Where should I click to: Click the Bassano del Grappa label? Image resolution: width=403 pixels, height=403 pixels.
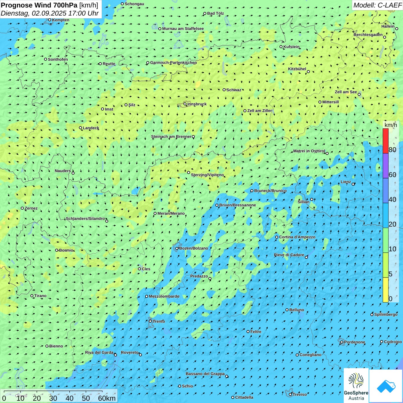205,374
